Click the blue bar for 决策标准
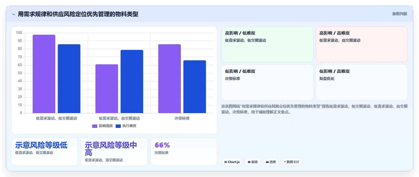 click(x=195, y=87)
